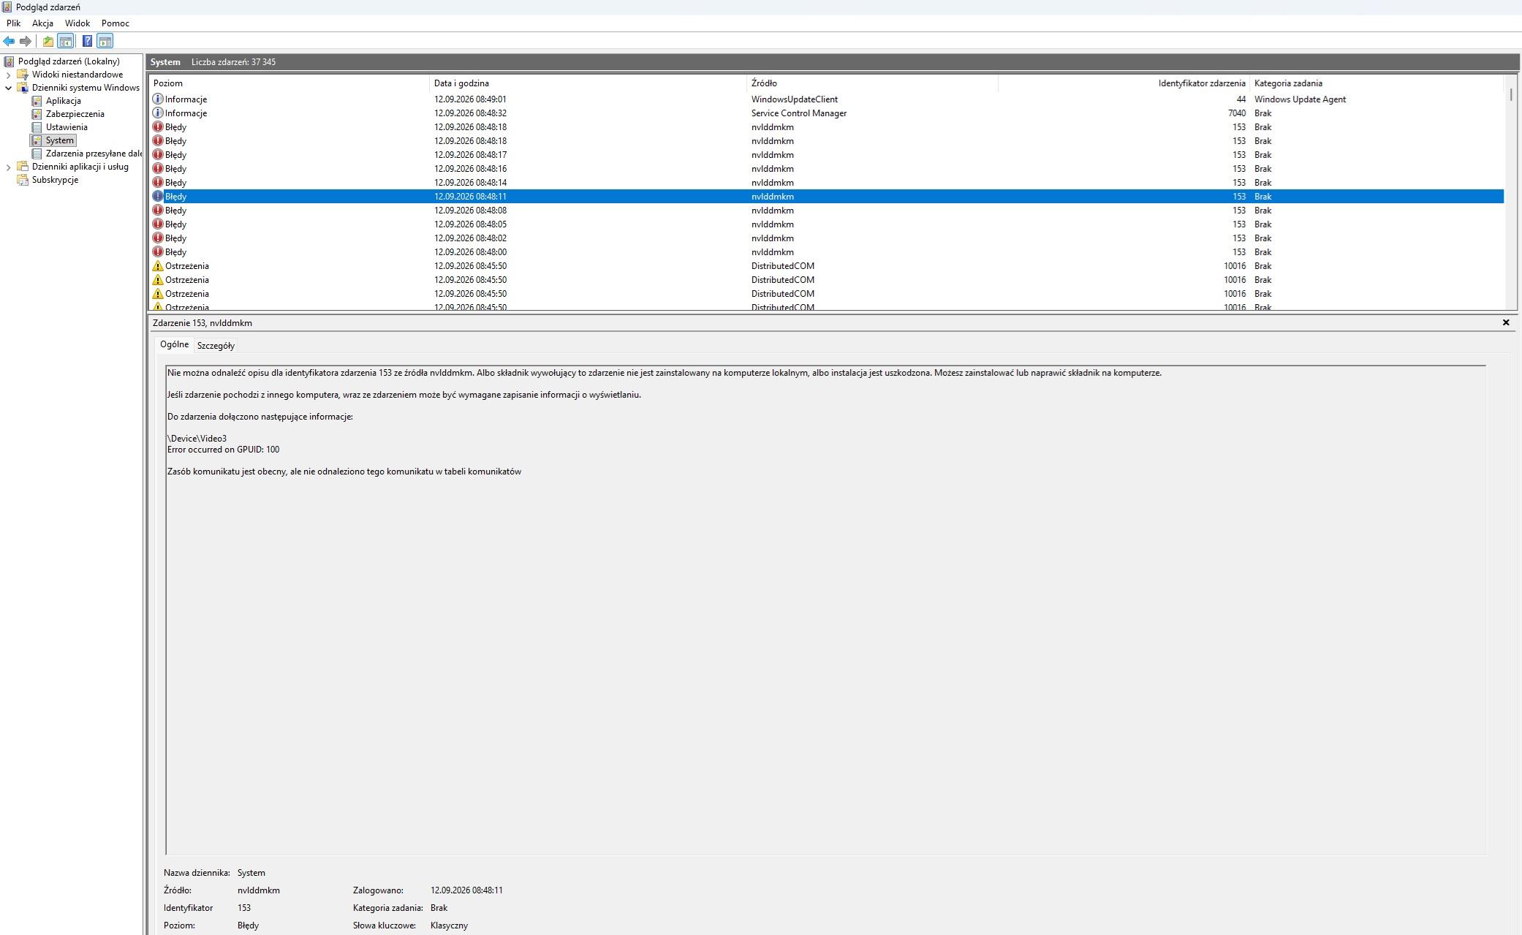Screen dimensions: 1522x935
Task: Open Help via blue question mark icon
Action: (x=87, y=42)
